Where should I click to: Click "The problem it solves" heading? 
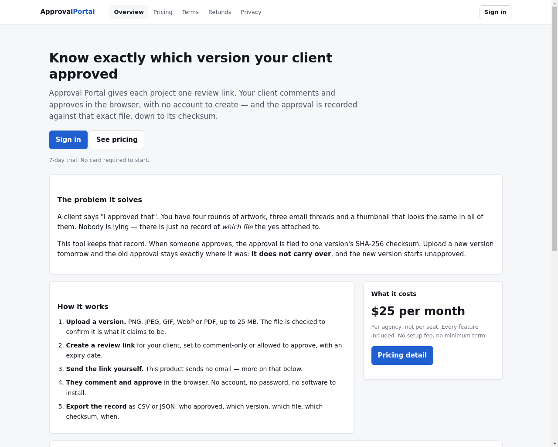(100, 199)
